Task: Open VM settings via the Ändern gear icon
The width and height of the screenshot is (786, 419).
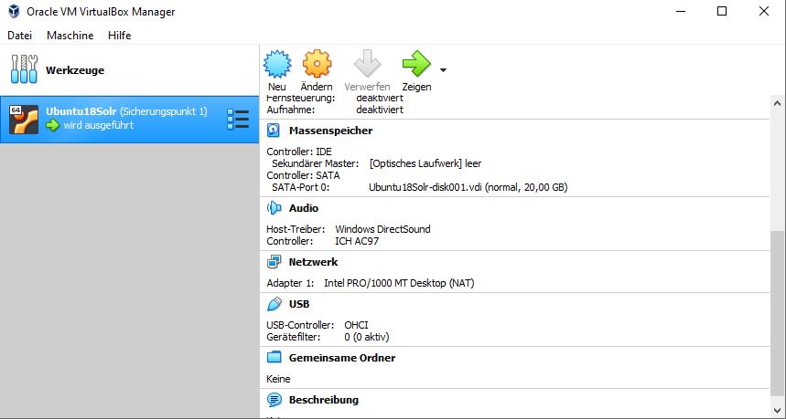Action: pos(317,64)
